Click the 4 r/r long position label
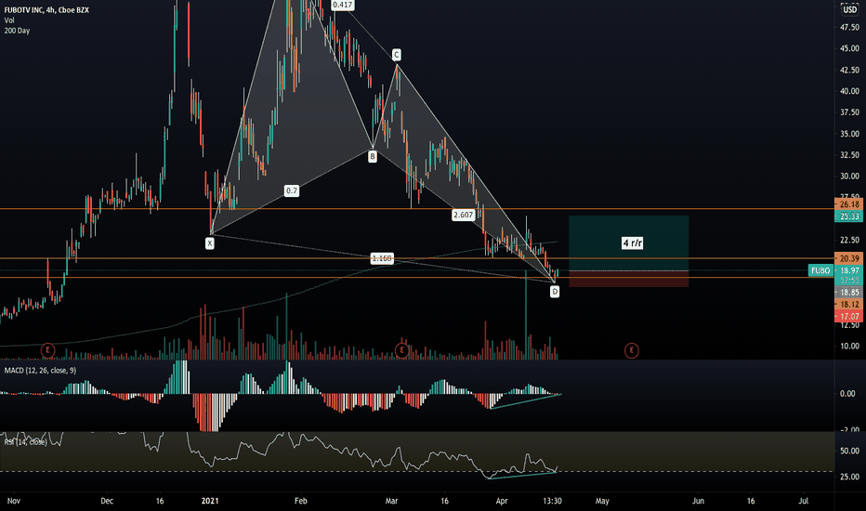 (x=633, y=243)
